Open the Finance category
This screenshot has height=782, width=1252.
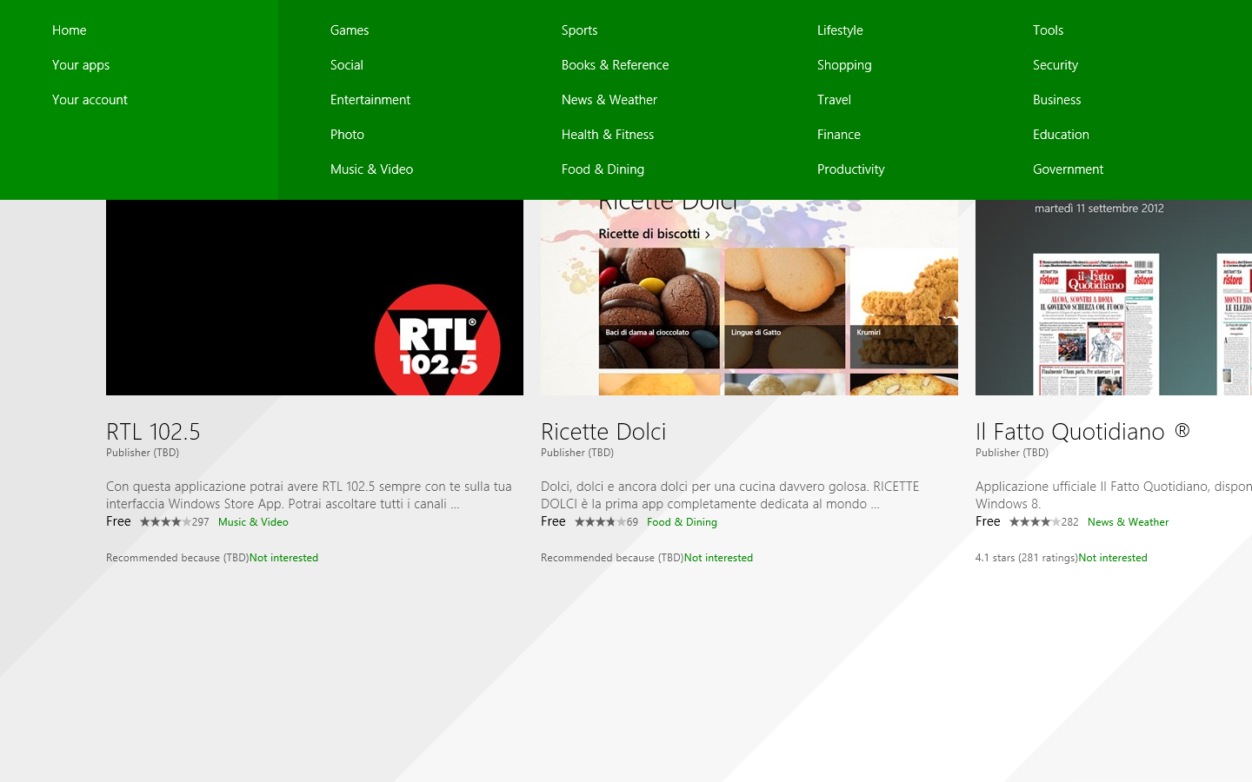[838, 135]
